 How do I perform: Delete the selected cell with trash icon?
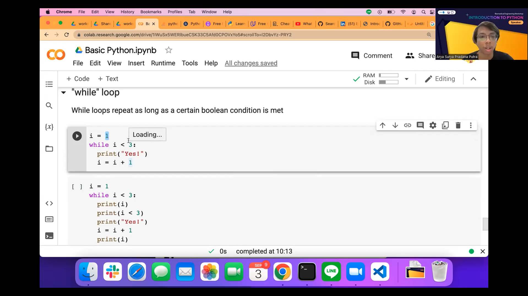[x=458, y=125]
